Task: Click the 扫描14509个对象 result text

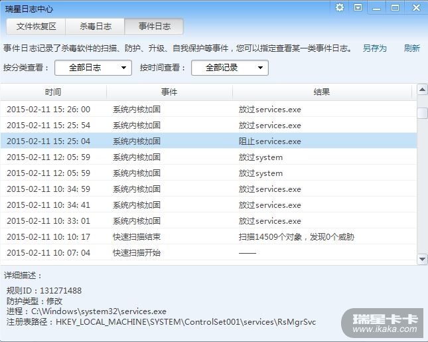Action: pos(296,237)
